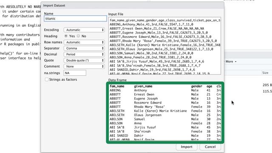Click Jirjis Yusuf in Data Frame preview
Screen dimensions: 272x153
coord(145,127)
